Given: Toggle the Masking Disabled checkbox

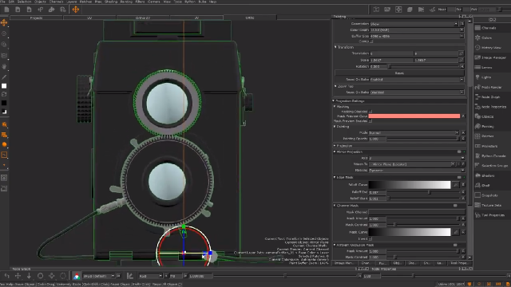Looking at the screenshot, I should pyautogui.click(x=370, y=112).
